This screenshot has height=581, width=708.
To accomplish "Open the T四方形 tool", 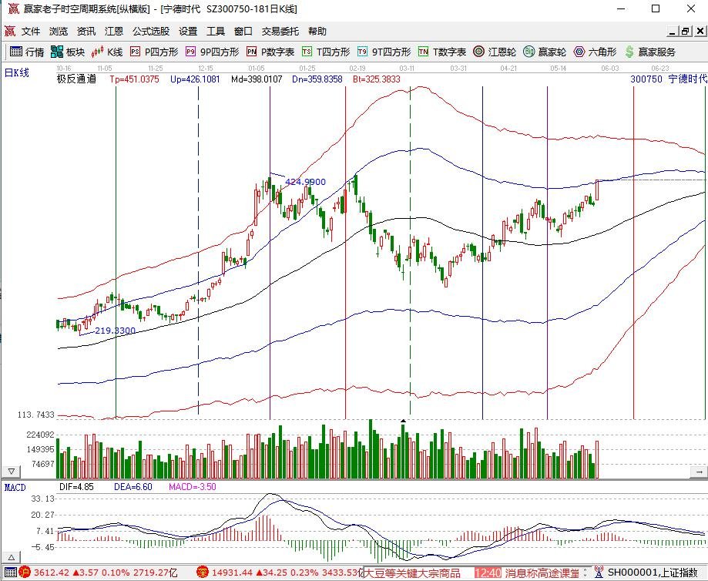I will click(x=326, y=52).
